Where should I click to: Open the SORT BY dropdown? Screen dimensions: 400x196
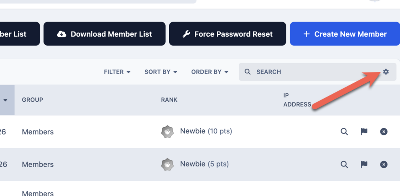pos(161,72)
